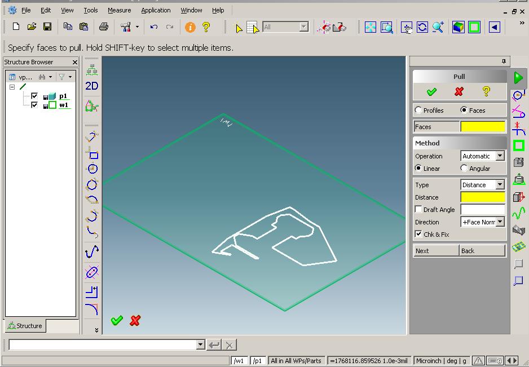Open the command line history dropdown
529x367 pixels.
200,345
